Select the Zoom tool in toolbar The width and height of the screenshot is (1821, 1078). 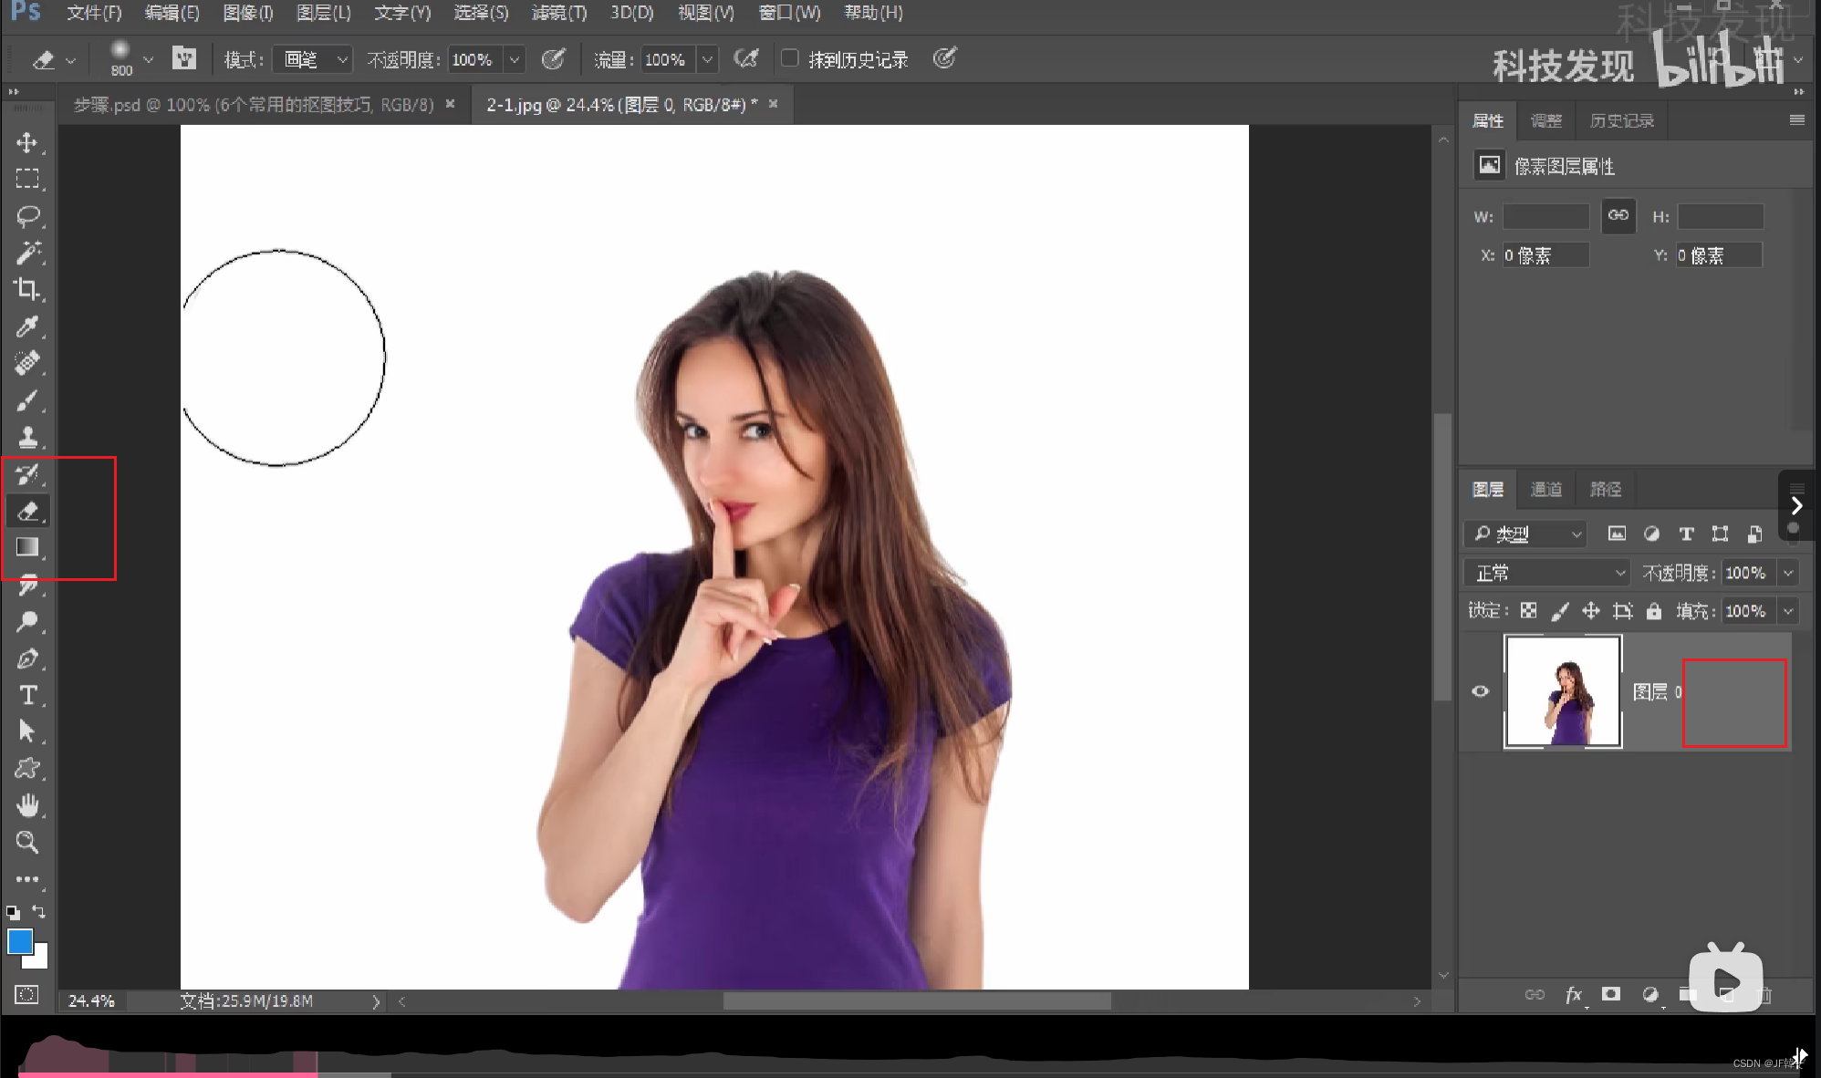[x=27, y=842]
